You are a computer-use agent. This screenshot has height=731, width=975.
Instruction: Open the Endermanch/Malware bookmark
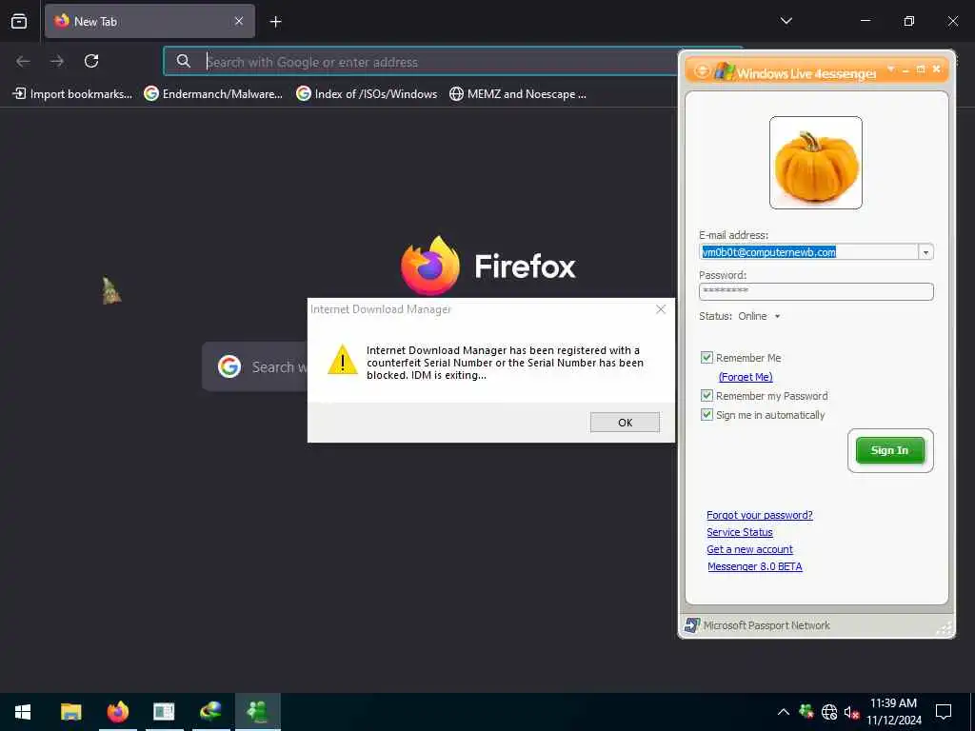pos(213,94)
